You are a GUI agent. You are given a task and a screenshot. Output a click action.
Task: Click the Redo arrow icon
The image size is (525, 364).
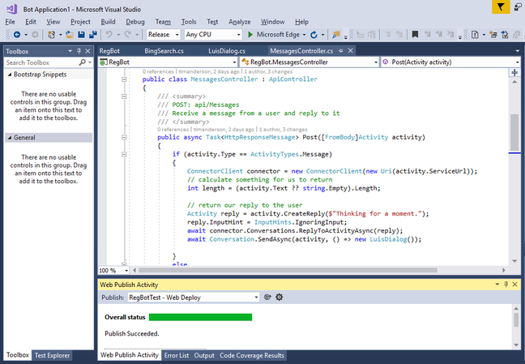click(128, 35)
